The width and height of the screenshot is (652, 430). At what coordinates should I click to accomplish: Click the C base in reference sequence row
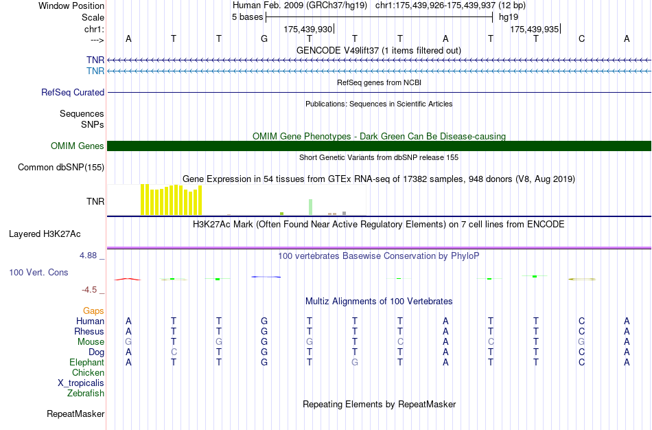pos(581,38)
